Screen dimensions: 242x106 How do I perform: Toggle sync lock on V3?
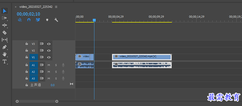coord(41,44)
